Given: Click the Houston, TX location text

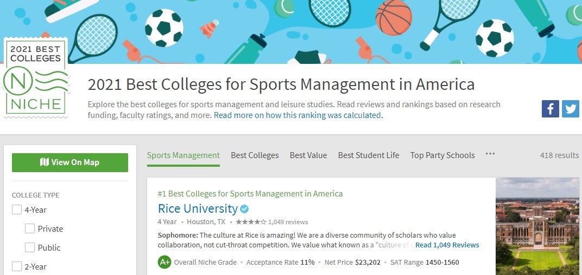Looking at the screenshot, I should (206, 222).
